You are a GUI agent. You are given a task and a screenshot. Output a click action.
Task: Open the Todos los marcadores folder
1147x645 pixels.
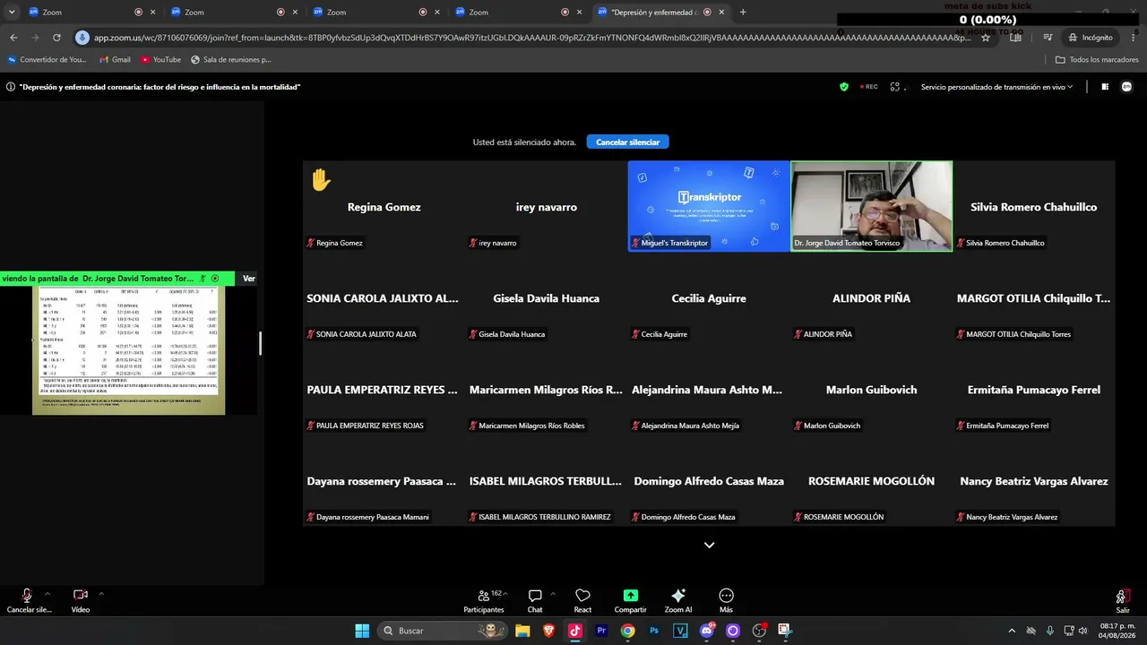[1097, 60]
